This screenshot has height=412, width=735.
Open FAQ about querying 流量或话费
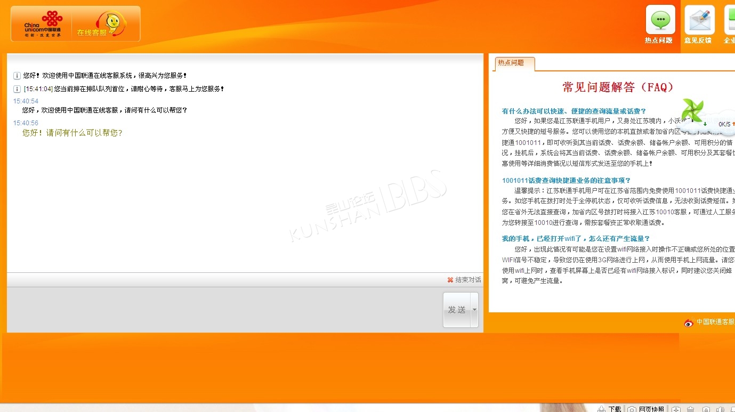click(574, 111)
